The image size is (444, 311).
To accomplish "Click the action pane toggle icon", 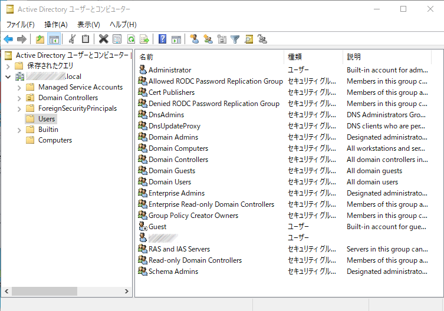I will [176, 39].
